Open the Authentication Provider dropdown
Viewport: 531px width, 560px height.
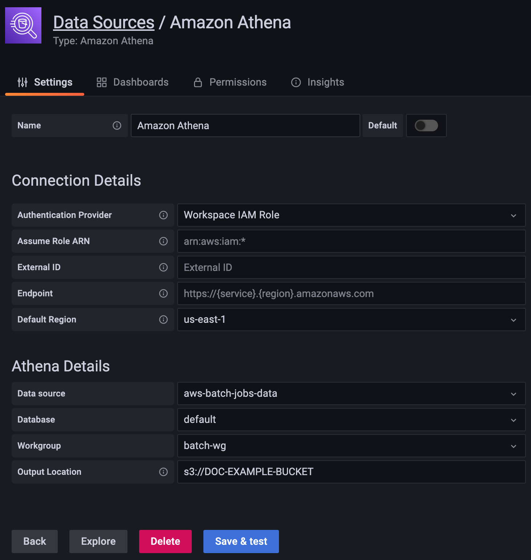(351, 215)
